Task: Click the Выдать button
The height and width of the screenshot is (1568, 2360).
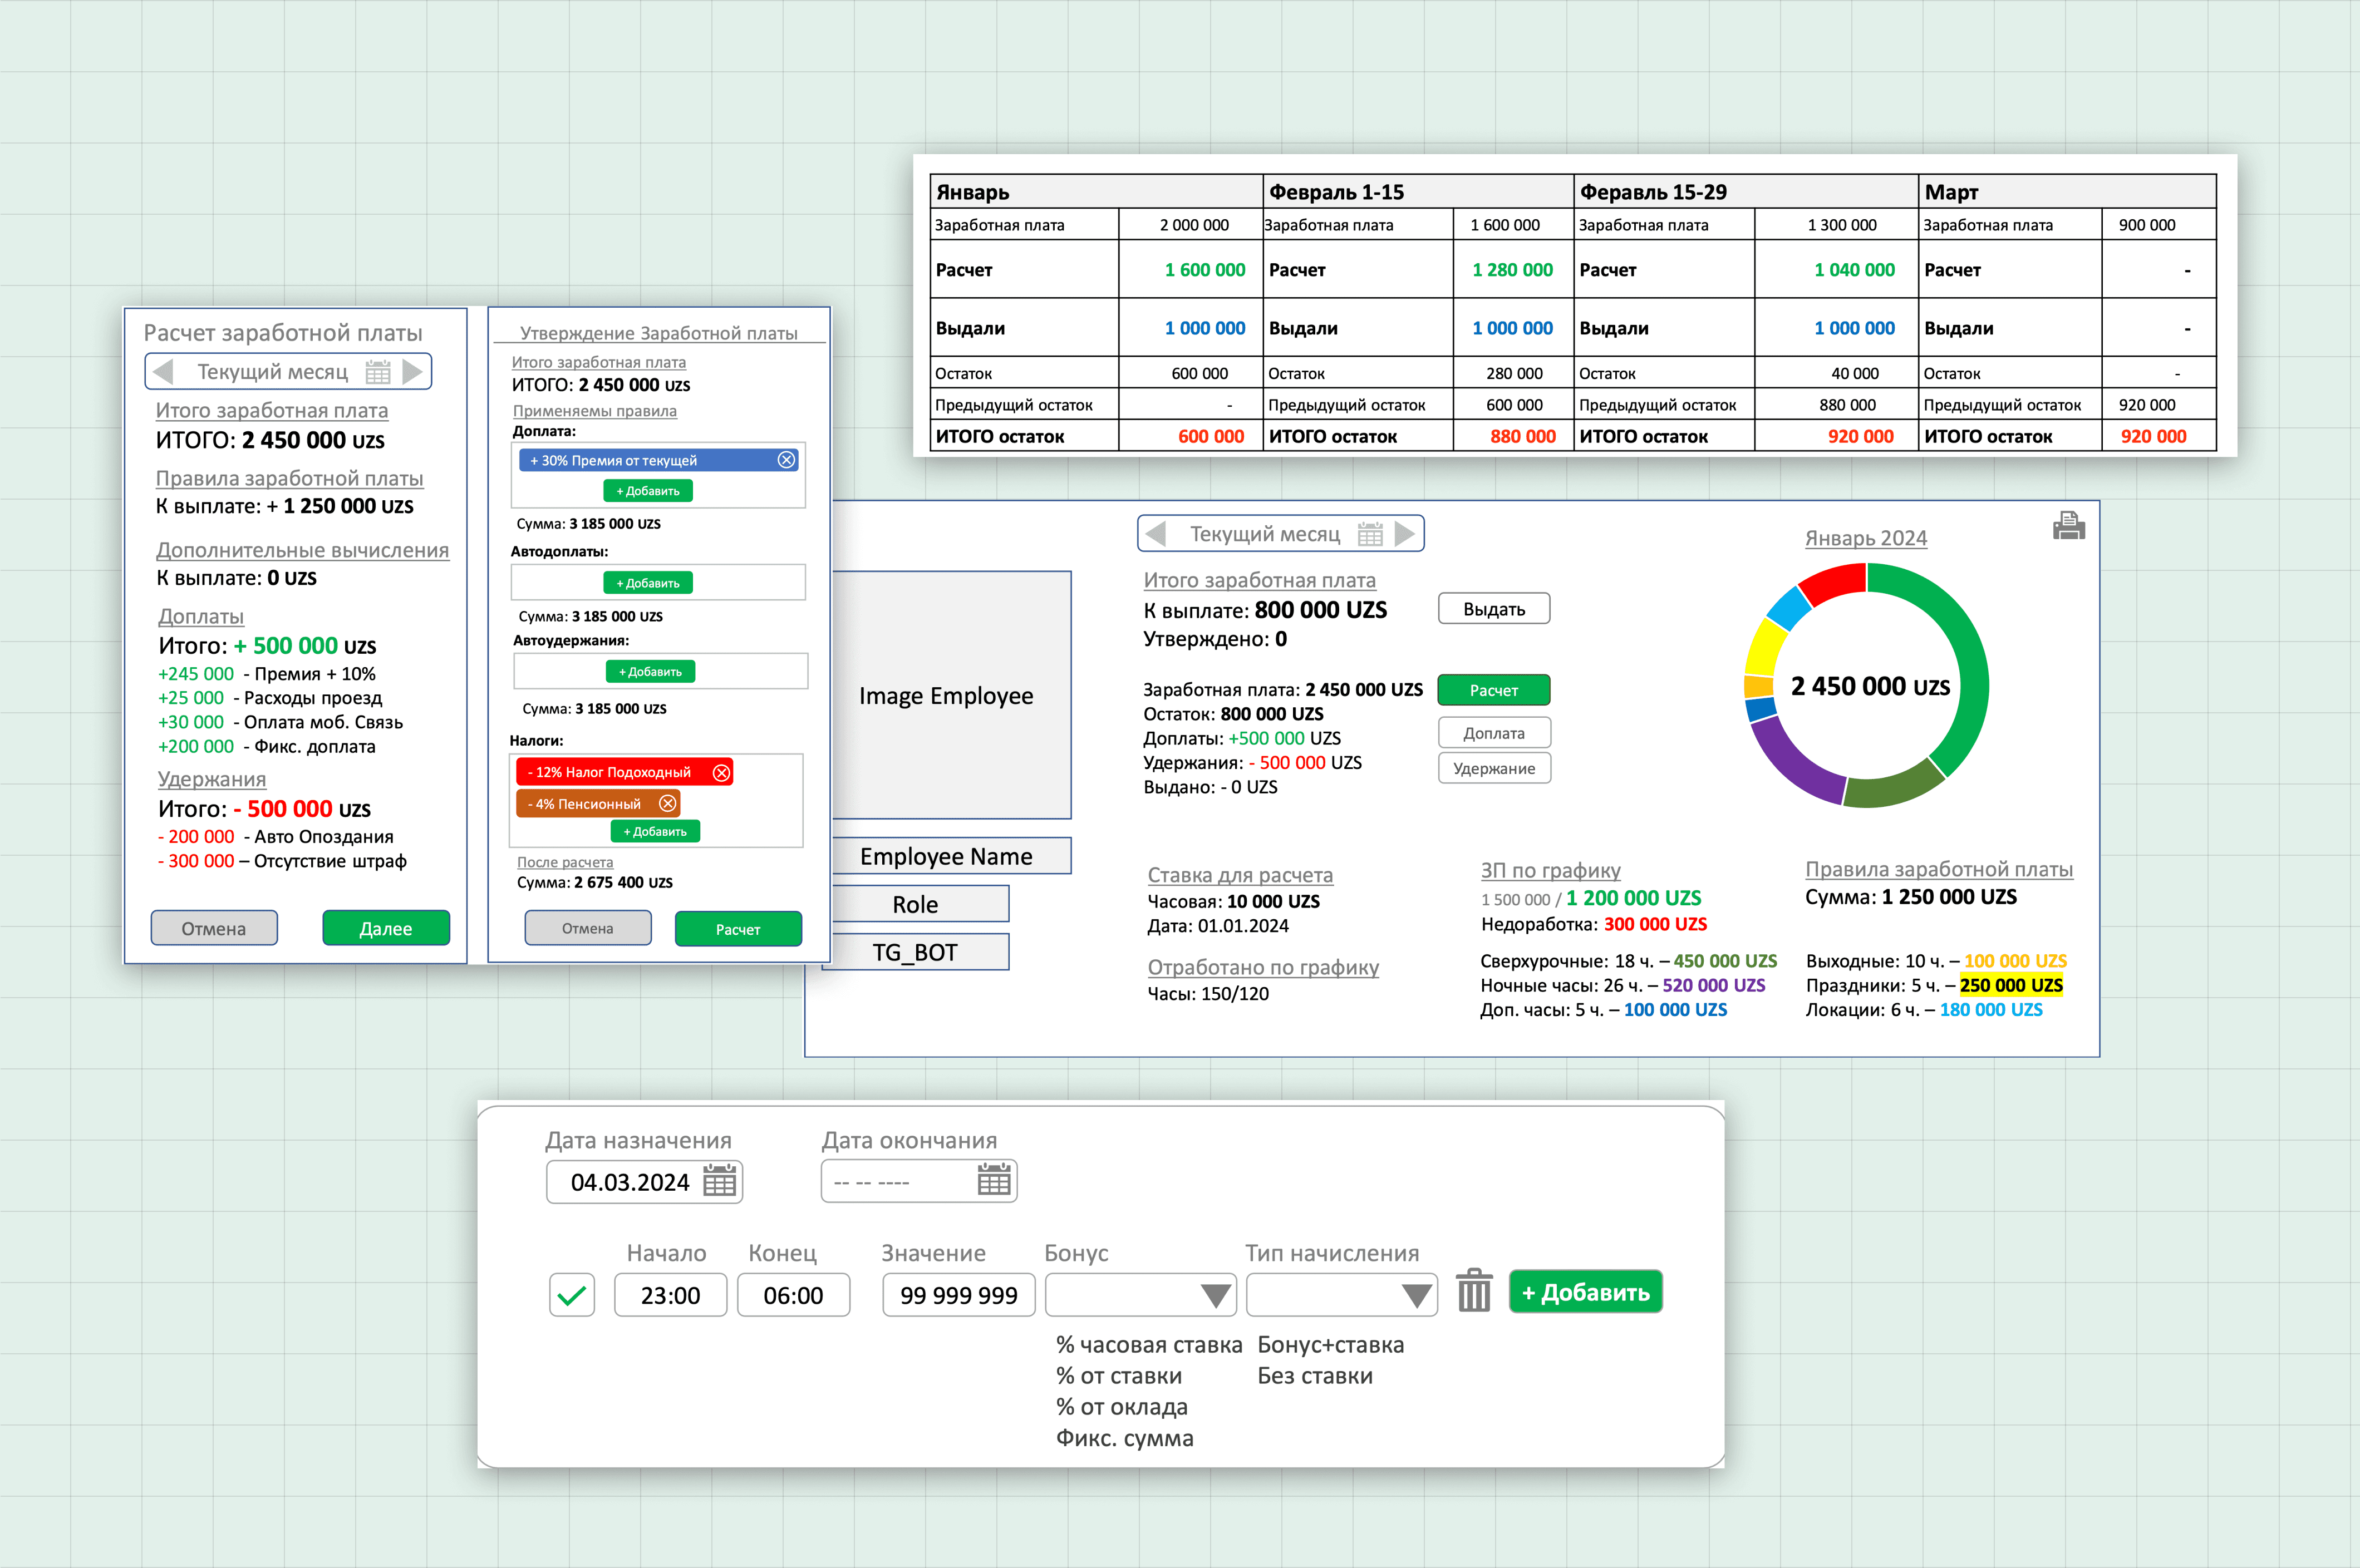Action: (1493, 609)
